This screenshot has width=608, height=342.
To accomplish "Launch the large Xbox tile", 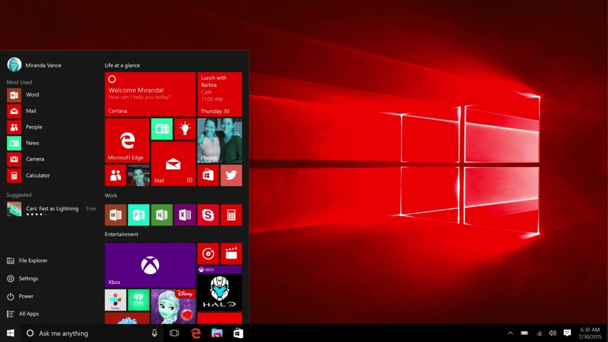I will 150,265.
